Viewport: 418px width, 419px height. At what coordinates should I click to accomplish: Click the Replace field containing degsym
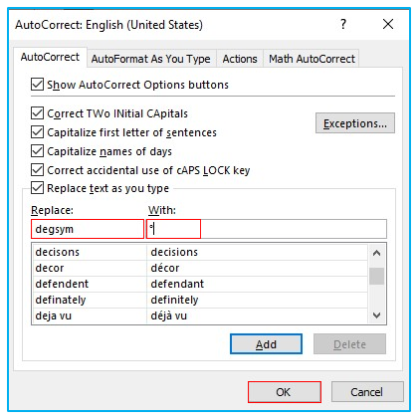click(x=88, y=229)
